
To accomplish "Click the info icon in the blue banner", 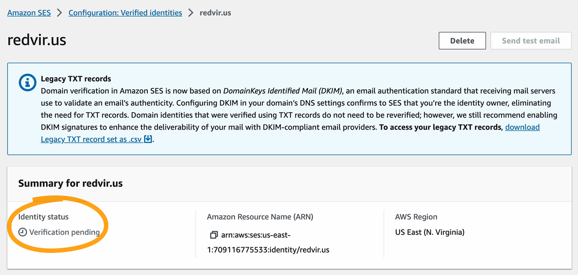I will click(x=27, y=83).
